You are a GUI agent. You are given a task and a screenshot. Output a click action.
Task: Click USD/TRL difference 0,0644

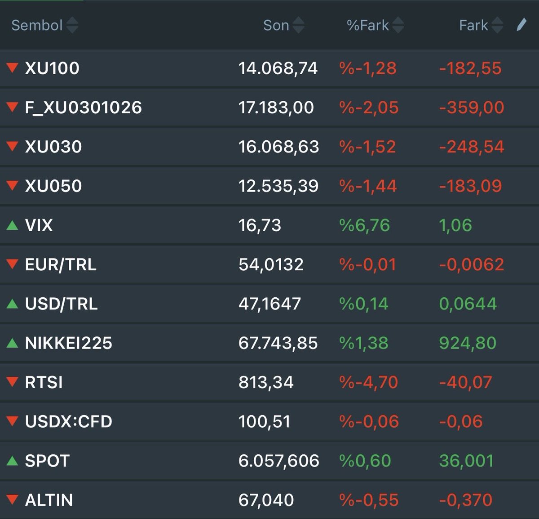pos(468,304)
